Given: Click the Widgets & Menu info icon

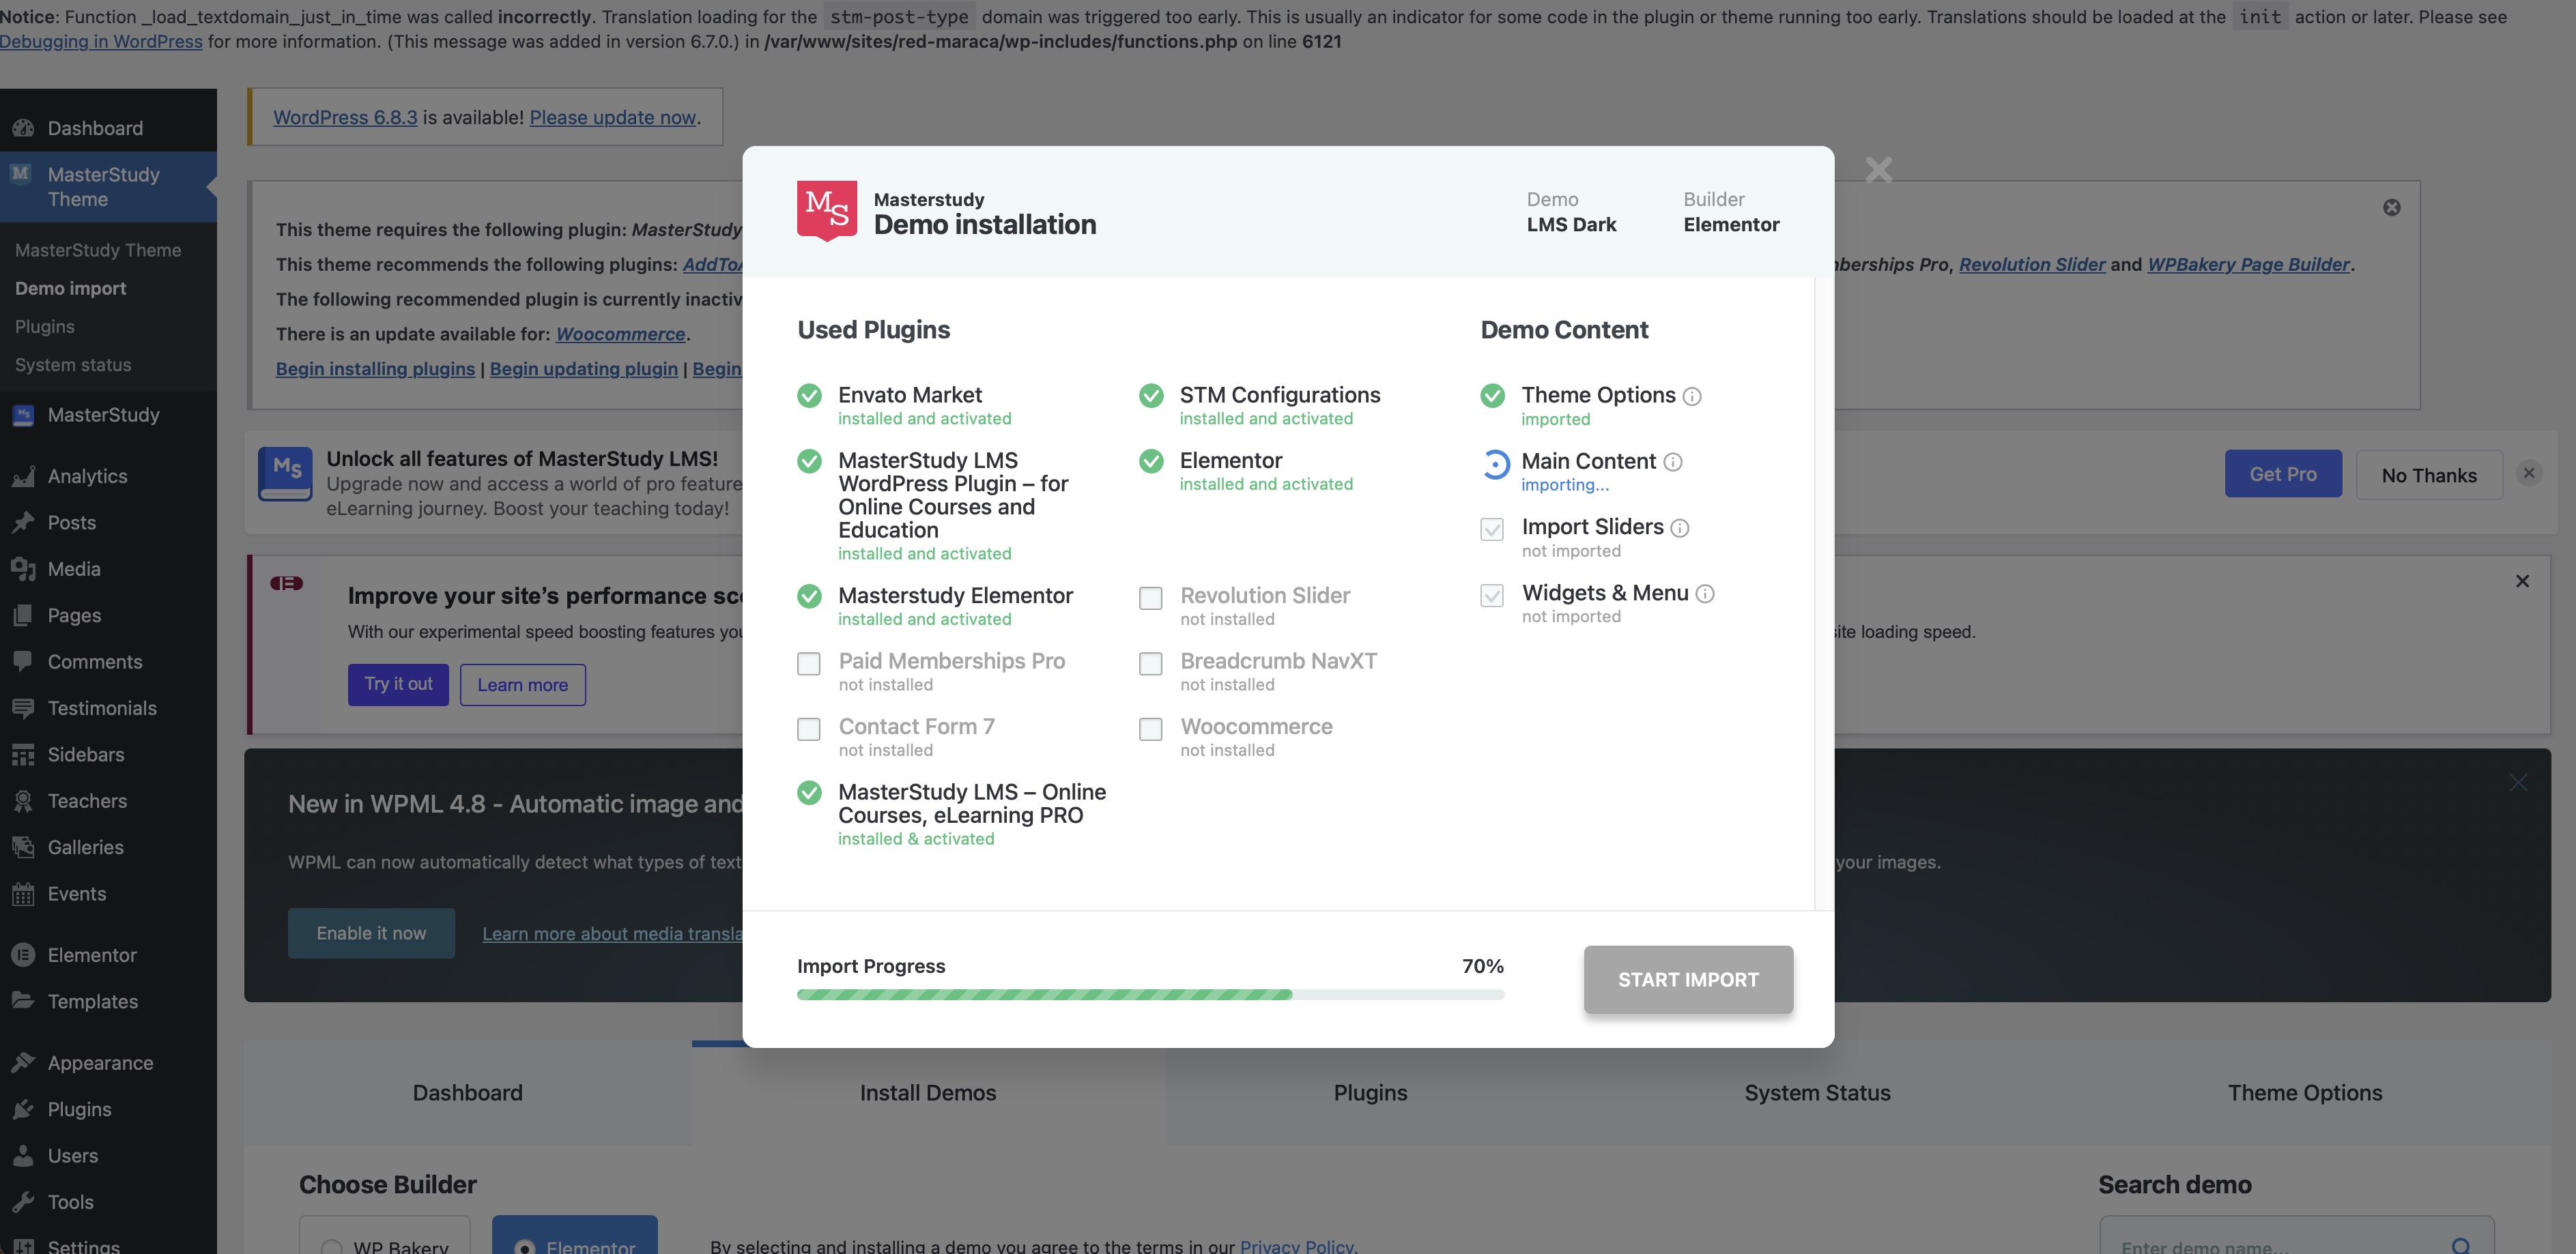Looking at the screenshot, I should click(x=1705, y=594).
